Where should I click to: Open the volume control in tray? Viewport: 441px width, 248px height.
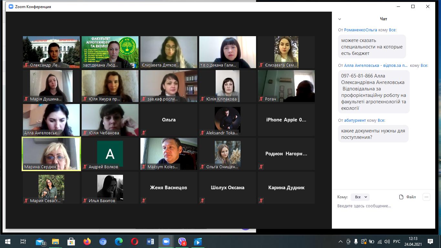[387, 242]
